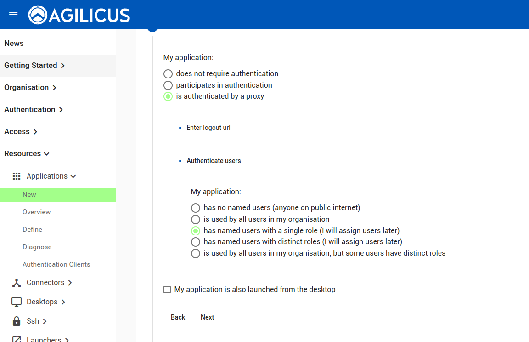Screen dimensions: 529x342
Task: Expand the Organisation menu section
Action: [30, 88]
